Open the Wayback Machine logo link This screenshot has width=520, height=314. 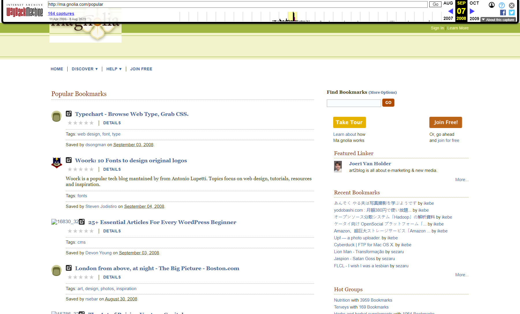tap(25, 10)
